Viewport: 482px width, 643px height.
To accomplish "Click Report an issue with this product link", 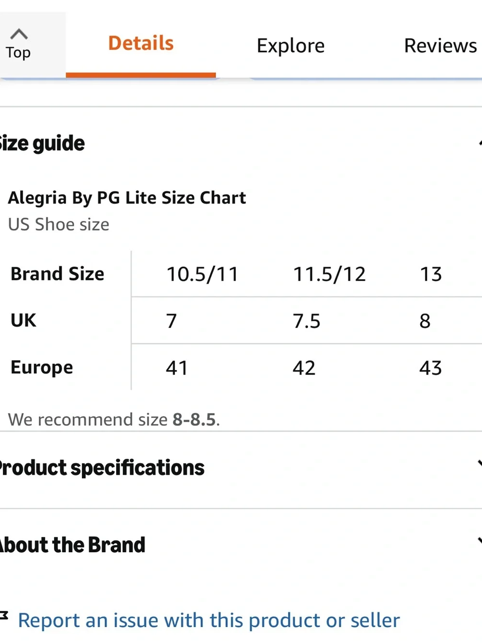I will (209, 620).
